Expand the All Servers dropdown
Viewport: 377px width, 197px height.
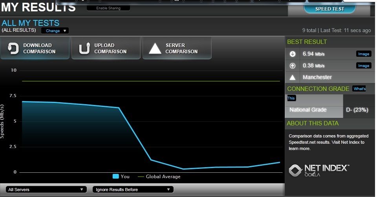tap(46, 190)
